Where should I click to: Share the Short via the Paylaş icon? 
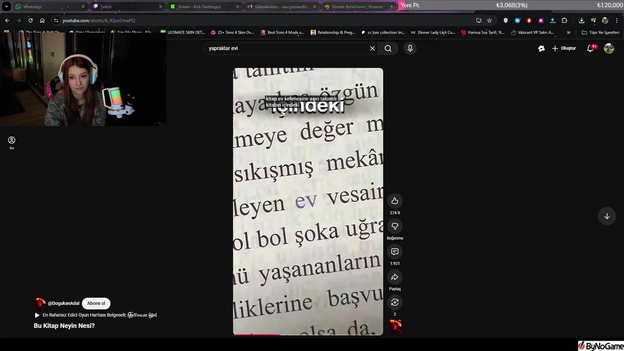[395, 277]
